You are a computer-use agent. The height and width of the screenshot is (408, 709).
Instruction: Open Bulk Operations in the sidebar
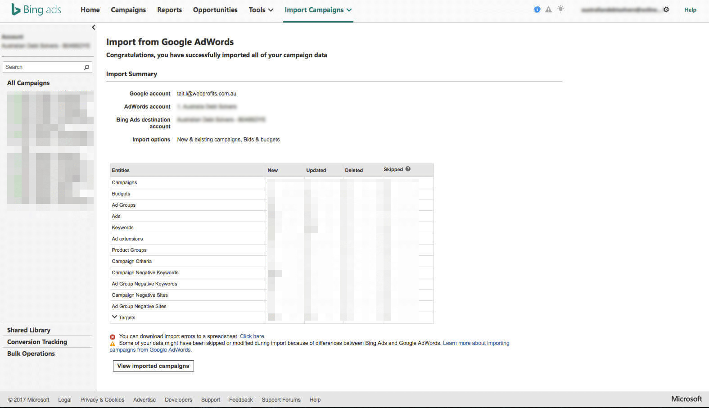pos(31,354)
